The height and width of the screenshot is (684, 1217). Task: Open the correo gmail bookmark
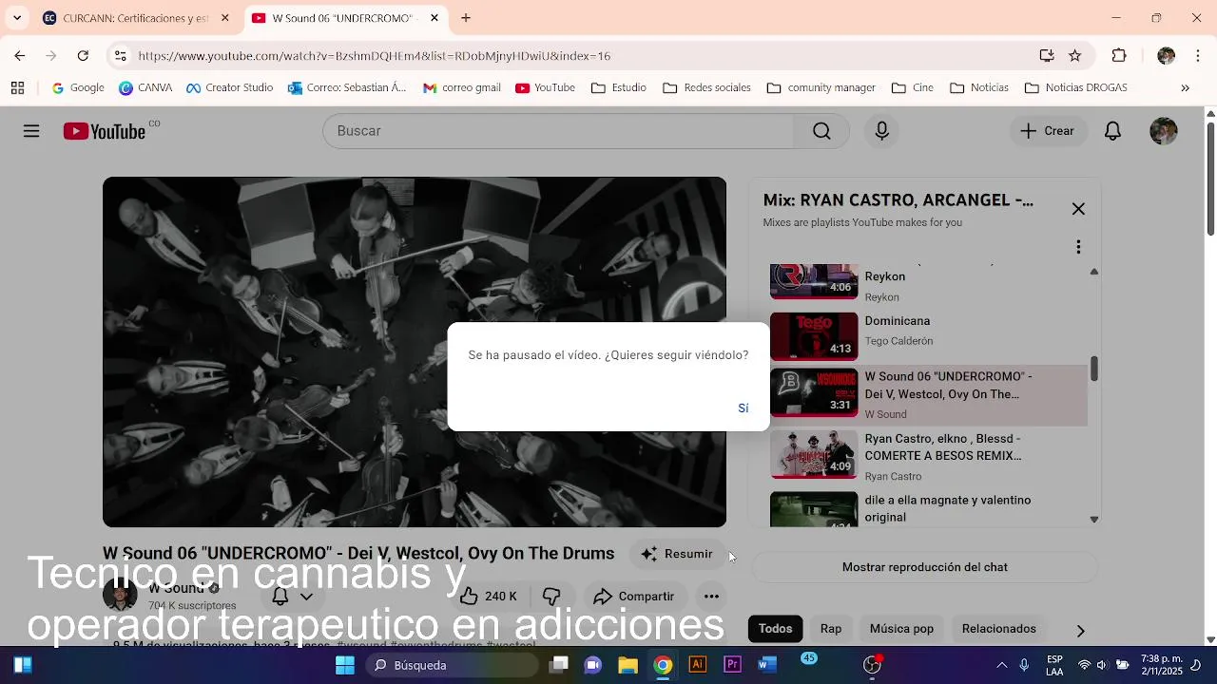pos(462,88)
